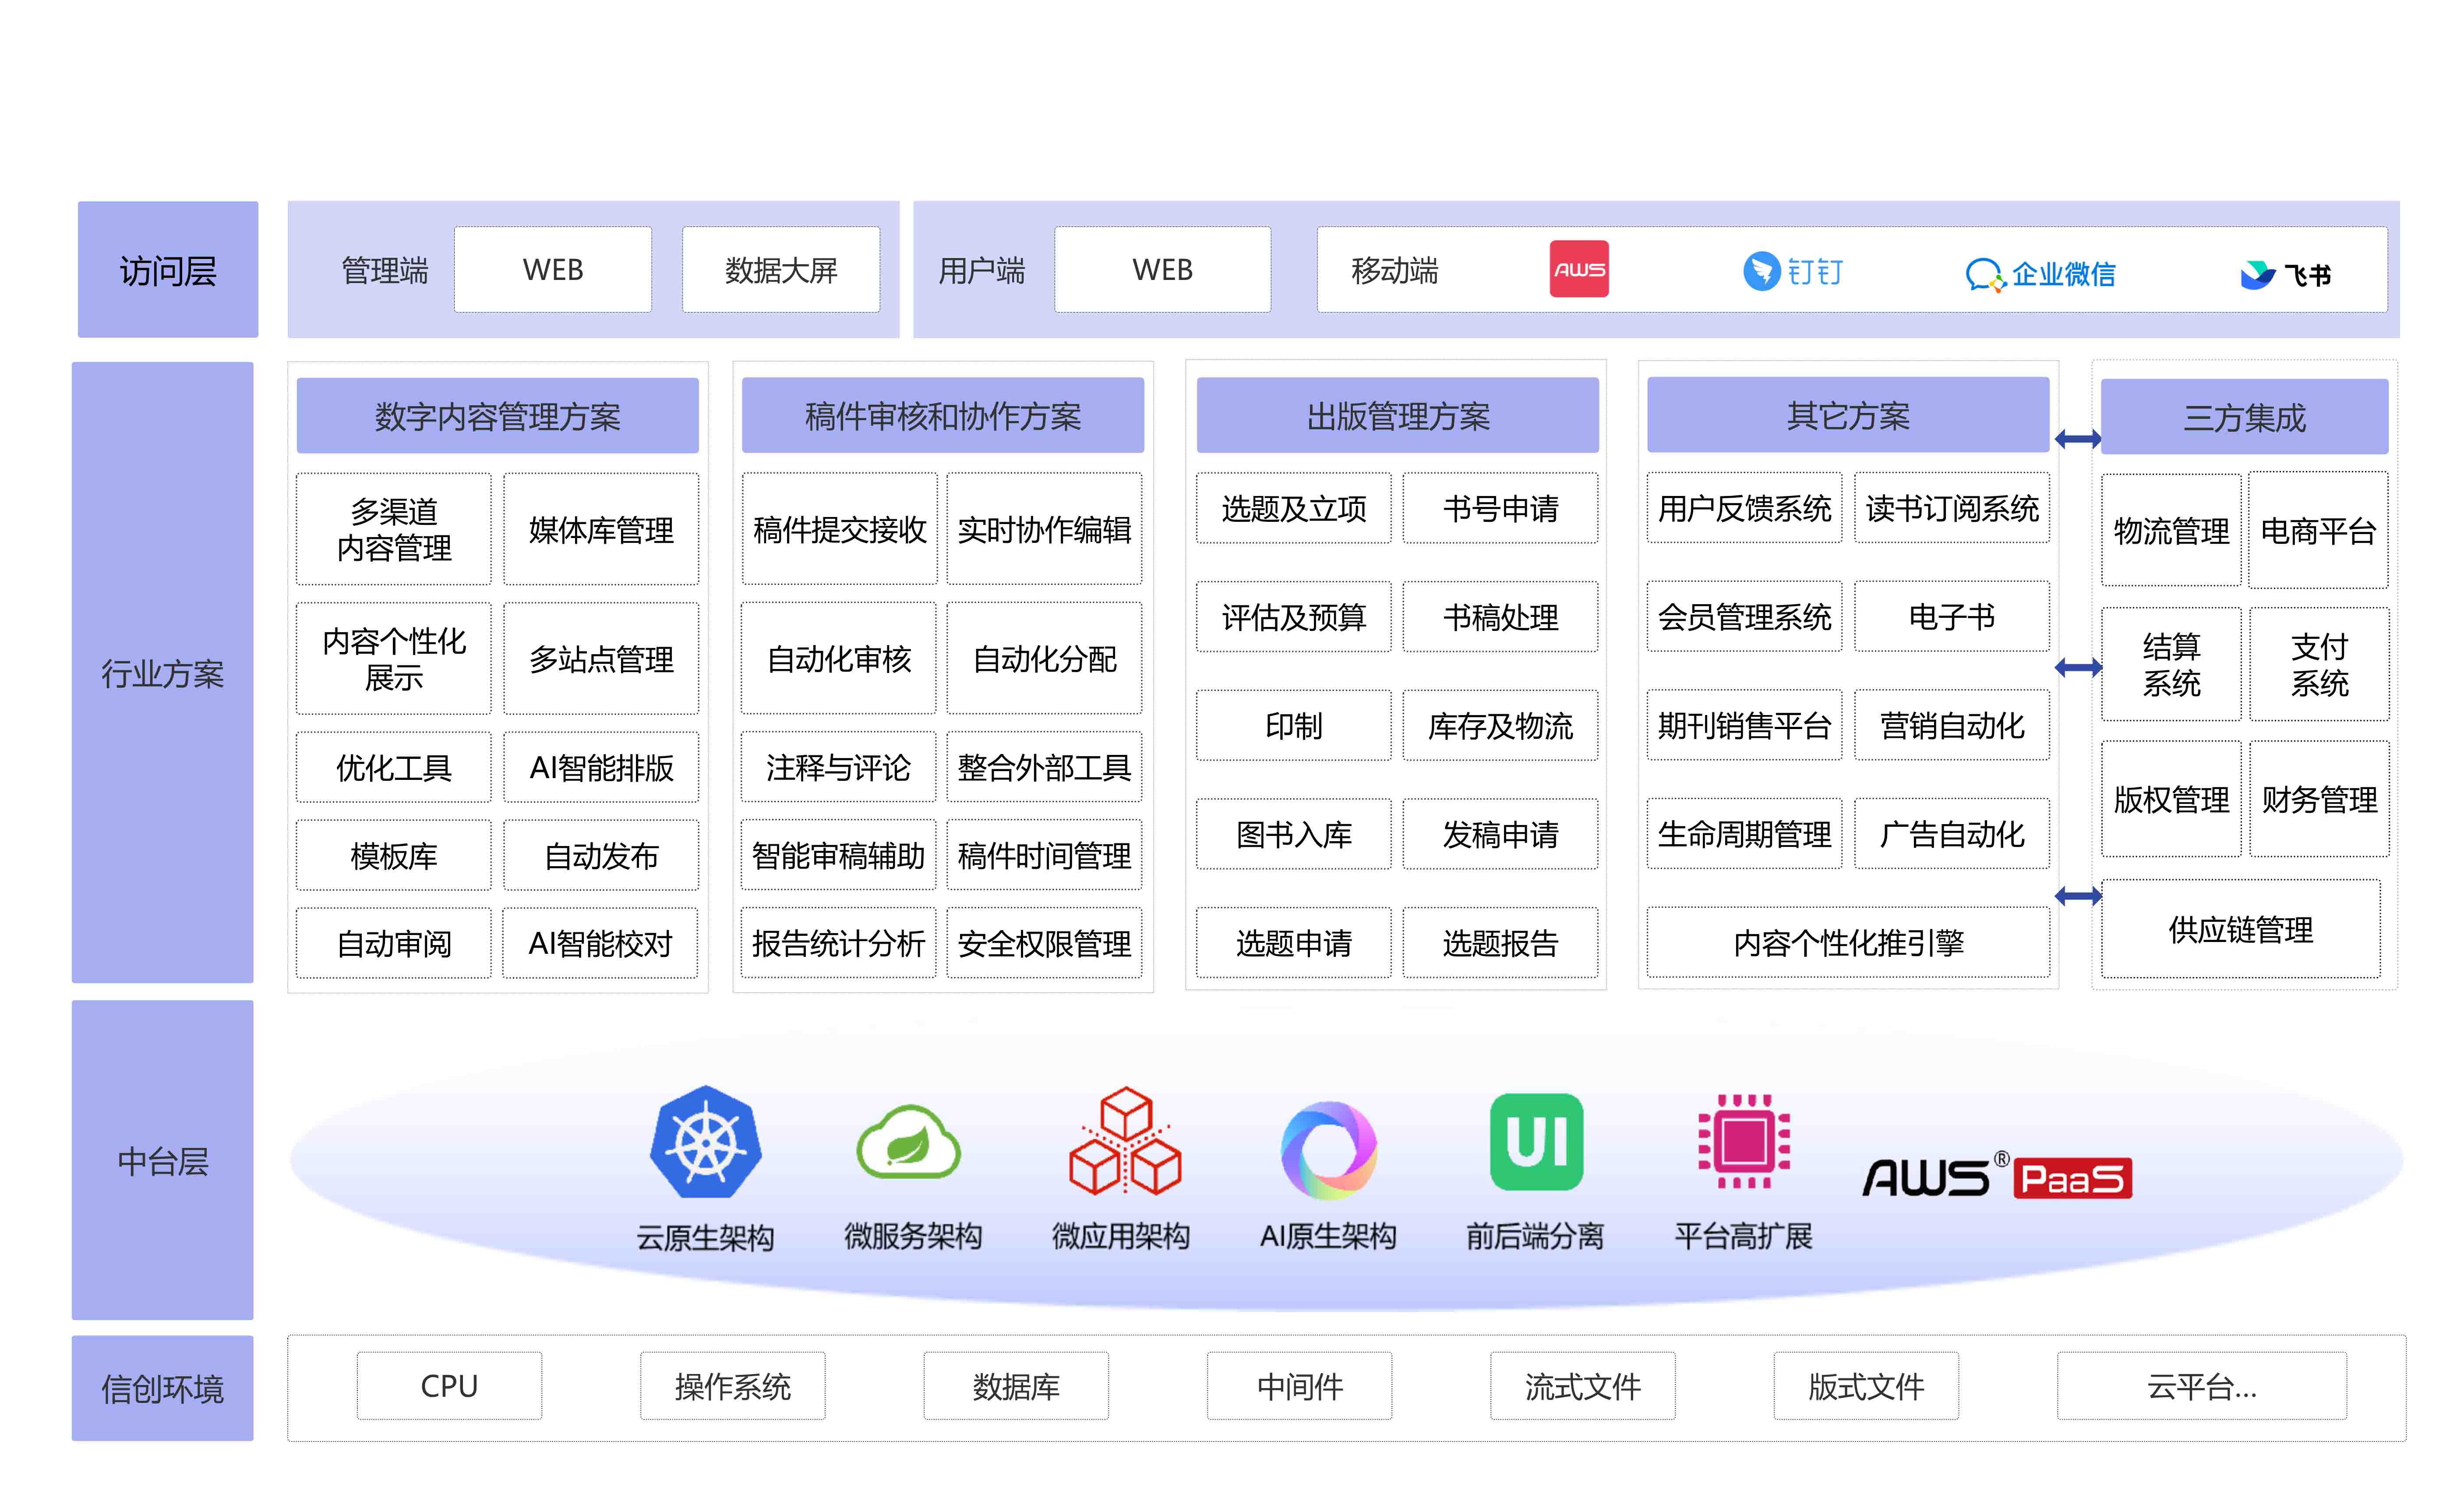
Task: Click the green UI frontend-backend separation icon
Action: pos(1536,1142)
